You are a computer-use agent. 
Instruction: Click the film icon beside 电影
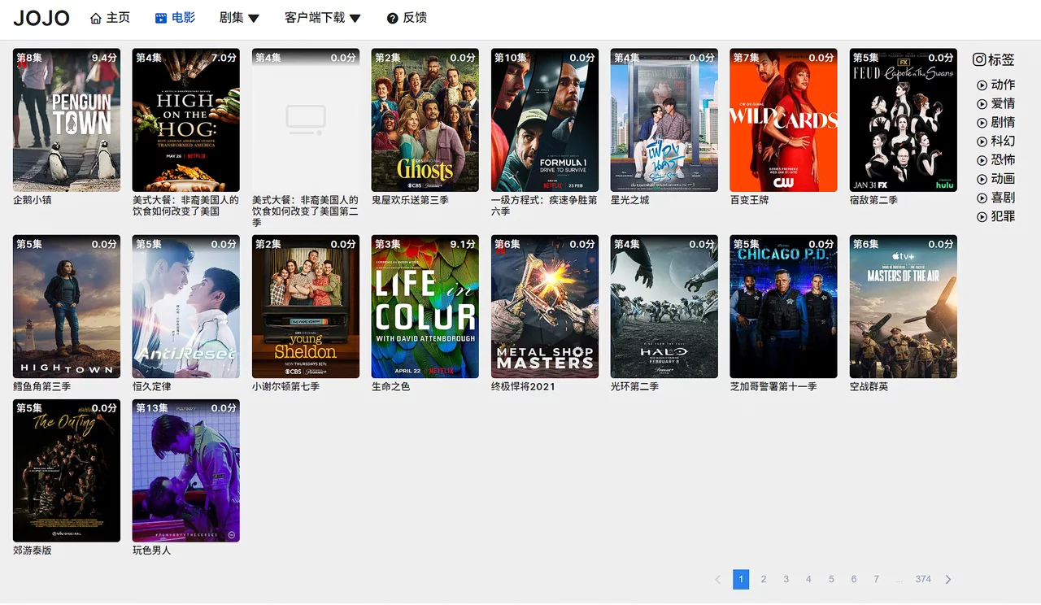[x=161, y=18]
